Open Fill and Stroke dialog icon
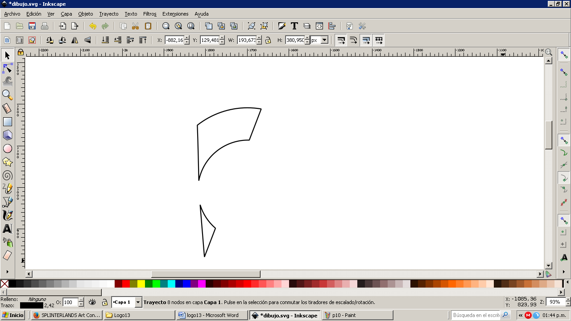Viewport: 571px width, 321px height. (x=282, y=26)
